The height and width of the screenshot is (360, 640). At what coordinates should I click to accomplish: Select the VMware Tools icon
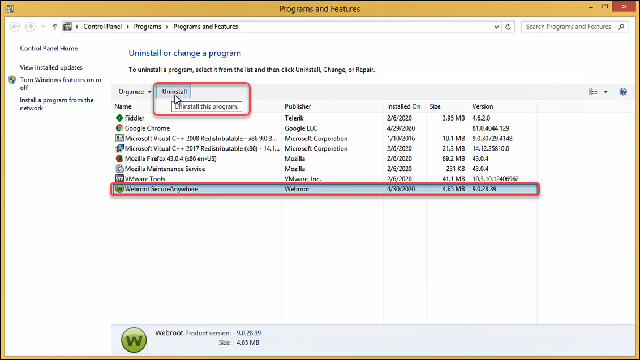tap(119, 179)
